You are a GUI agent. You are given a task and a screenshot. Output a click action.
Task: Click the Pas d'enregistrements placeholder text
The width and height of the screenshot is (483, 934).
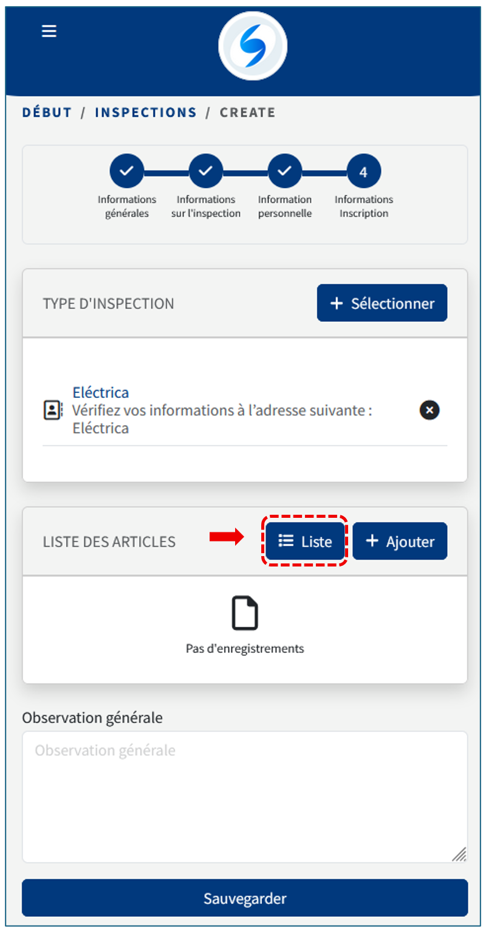coord(245,649)
